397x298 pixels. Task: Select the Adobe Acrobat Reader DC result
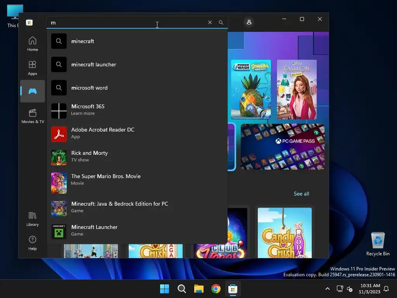point(137,134)
